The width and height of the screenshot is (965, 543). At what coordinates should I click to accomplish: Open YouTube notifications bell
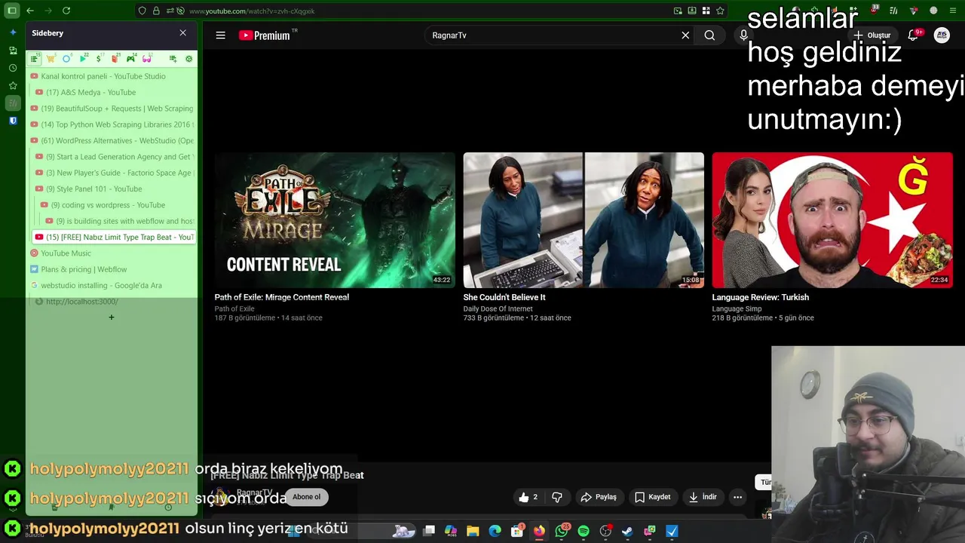913,35
